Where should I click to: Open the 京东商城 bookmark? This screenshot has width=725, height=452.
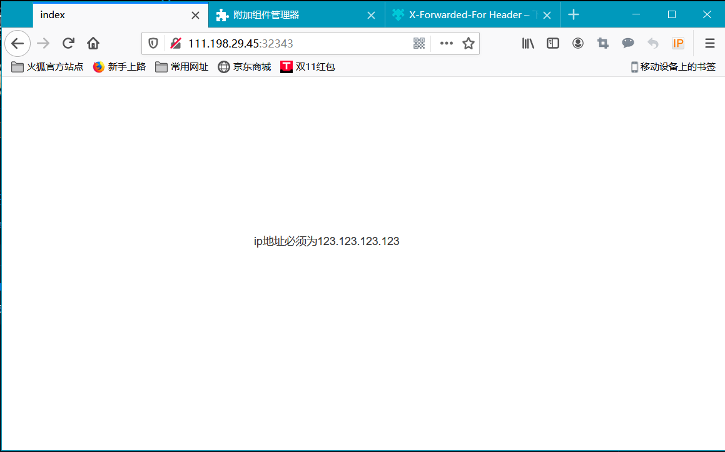coord(244,66)
